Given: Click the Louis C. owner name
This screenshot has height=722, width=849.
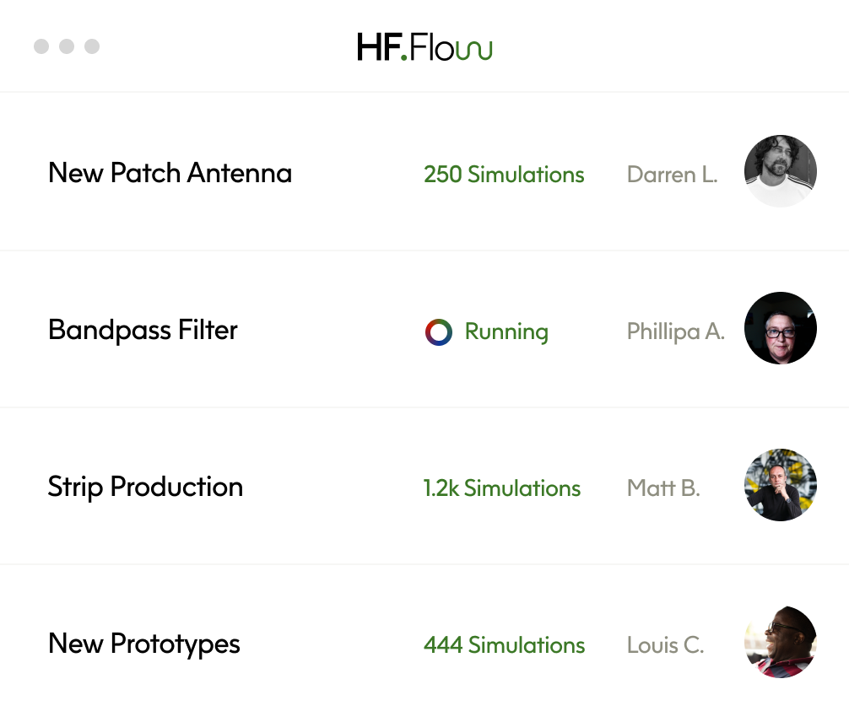Looking at the screenshot, I should click(x=666, y=645).
